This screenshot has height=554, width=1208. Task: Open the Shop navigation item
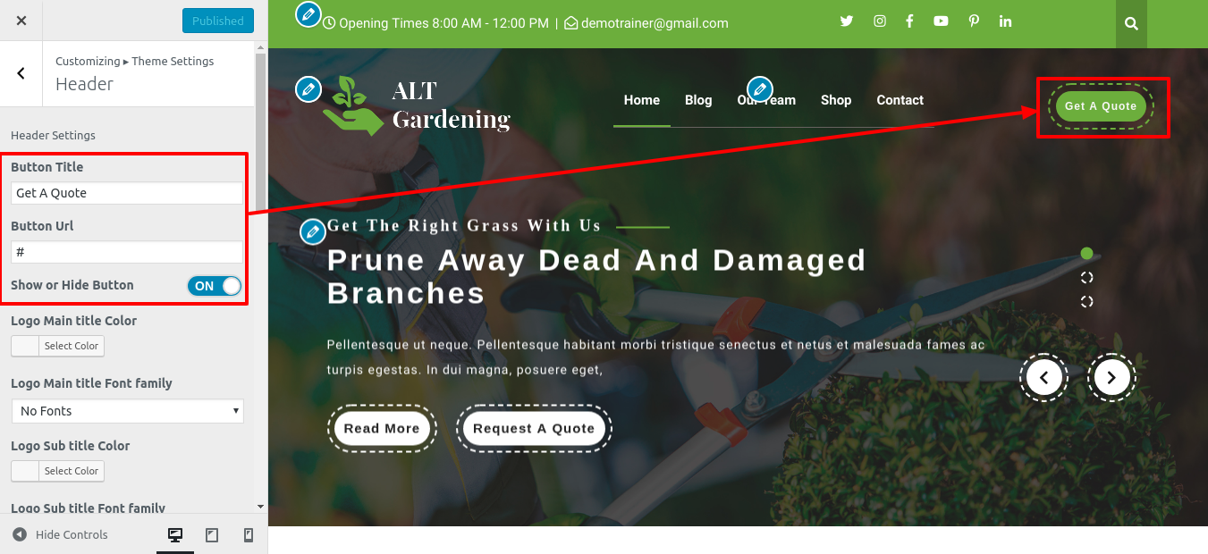point(836,100)
